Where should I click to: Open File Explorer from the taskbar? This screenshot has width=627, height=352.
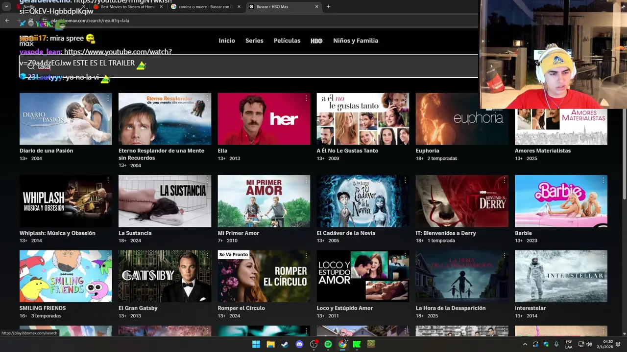point(270,344)
